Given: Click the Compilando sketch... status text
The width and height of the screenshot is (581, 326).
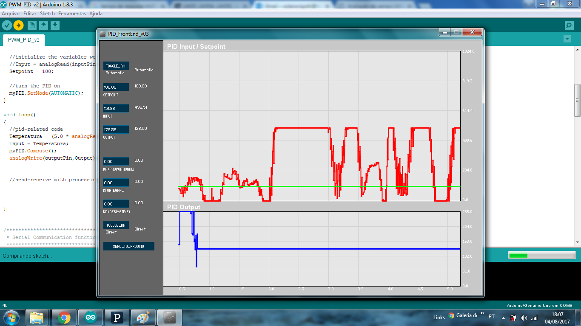Looking at the screenshot, I should coord(27,256).
